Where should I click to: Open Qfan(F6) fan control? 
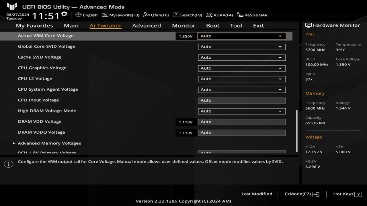(x=156, y=15)
